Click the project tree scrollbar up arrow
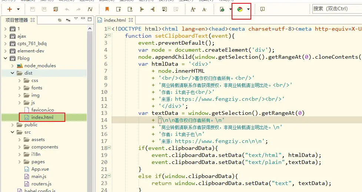The width and height of the screenshot is (362, 192). pos(90,28)
